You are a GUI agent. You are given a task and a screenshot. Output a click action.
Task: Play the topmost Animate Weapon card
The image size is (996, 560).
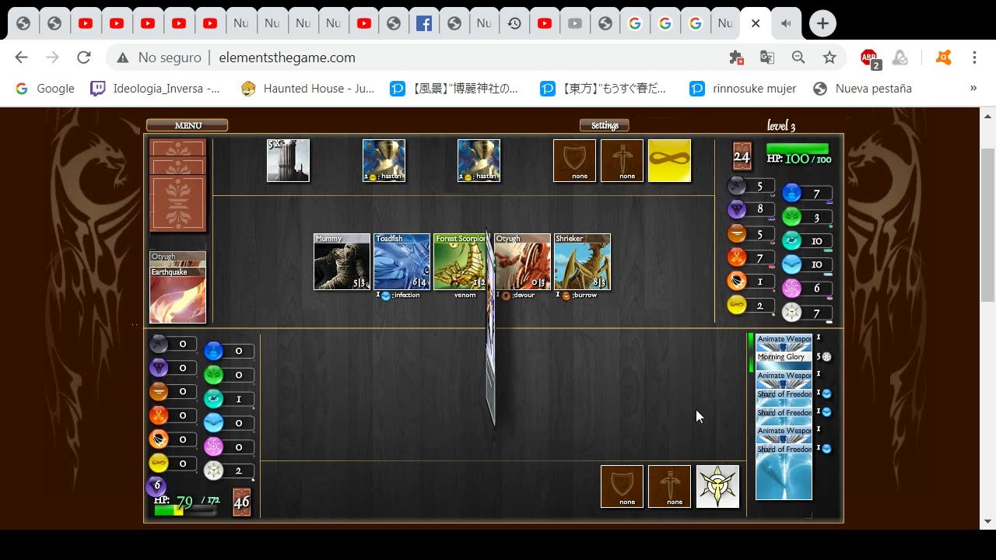784,342
